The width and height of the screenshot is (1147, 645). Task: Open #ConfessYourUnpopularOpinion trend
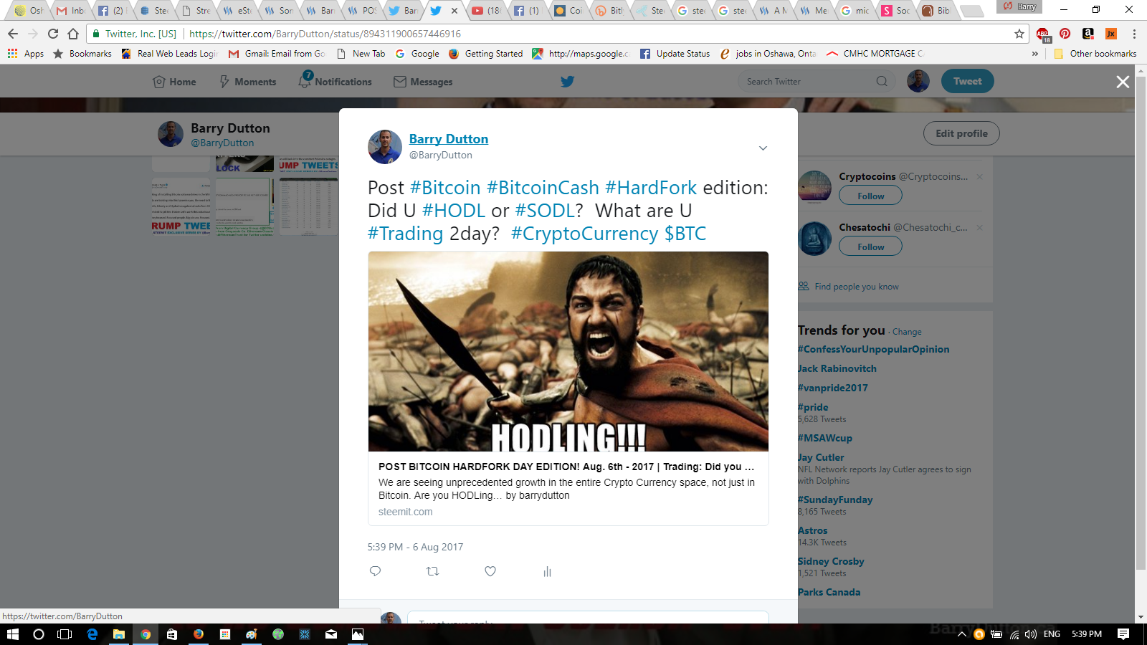click(874, 349)
